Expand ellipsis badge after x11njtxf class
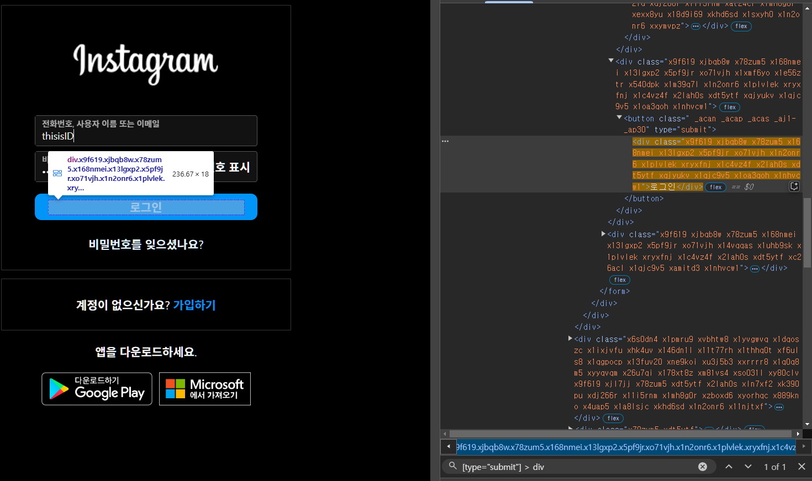 [x=779, y=407]
